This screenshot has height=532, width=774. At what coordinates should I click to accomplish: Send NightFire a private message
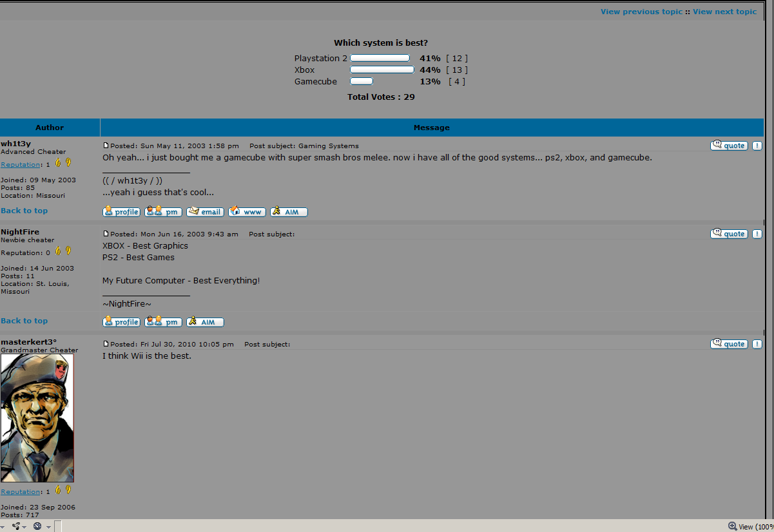pos(163,321)
